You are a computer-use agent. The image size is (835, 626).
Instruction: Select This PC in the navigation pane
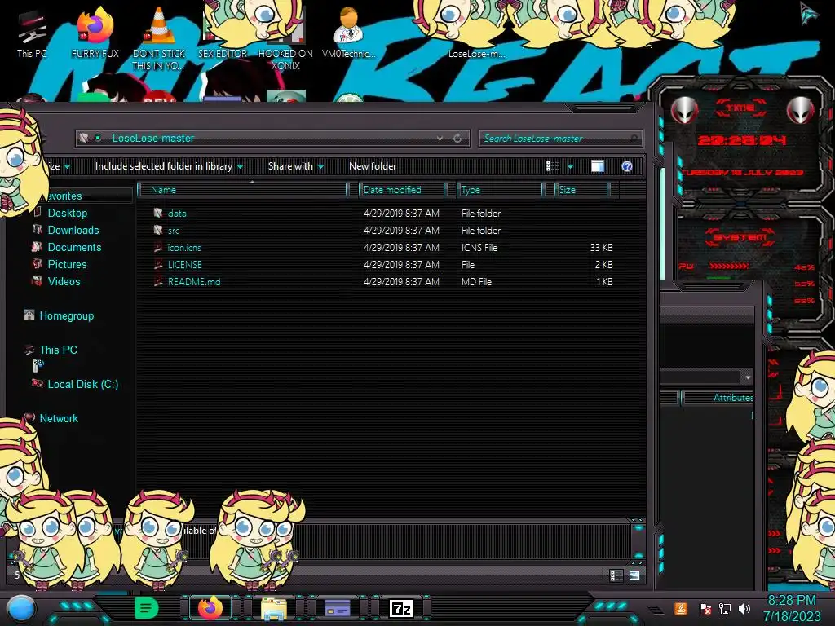pyautogui.click(x=58, y=350)
